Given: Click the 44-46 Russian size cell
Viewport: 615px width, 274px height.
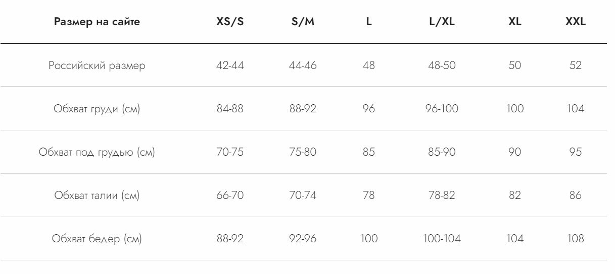Looking at the screenshot, I should point(303,65).
